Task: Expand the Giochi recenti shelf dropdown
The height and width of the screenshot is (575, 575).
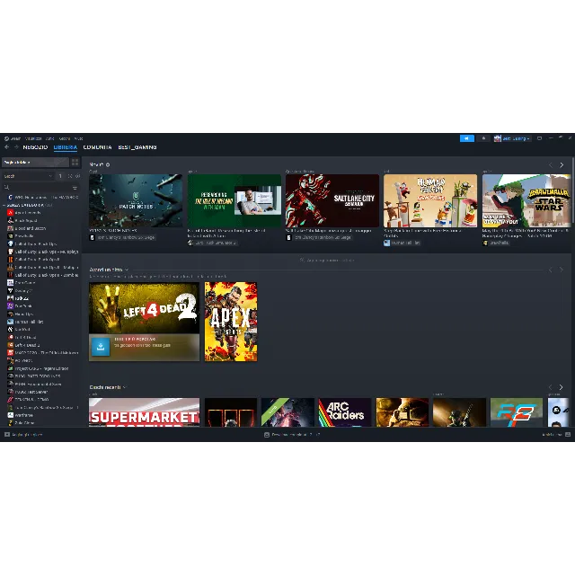Action: (125, 387)
